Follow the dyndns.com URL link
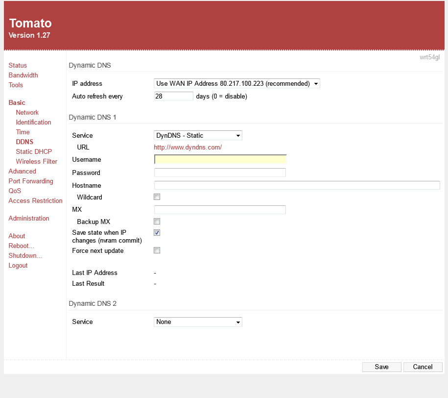The width and height of the screenshot is (448, 398). click(188, 147)
